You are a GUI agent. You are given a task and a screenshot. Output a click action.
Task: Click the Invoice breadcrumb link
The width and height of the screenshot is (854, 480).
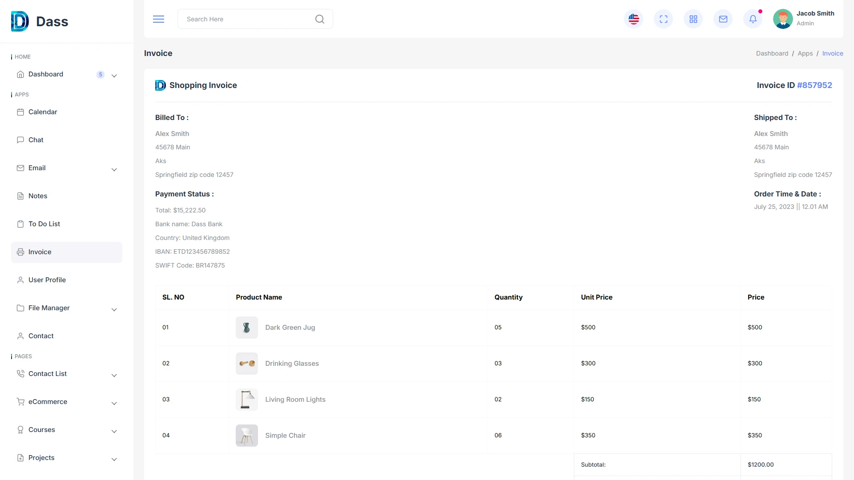(833, 53)
